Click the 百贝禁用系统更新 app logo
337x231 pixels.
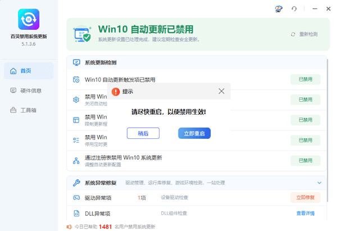29,19
